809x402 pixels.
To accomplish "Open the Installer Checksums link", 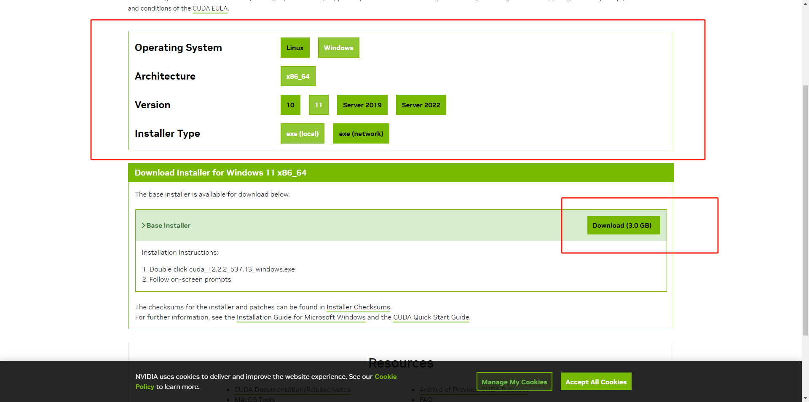I will click(x=359, y=307).
